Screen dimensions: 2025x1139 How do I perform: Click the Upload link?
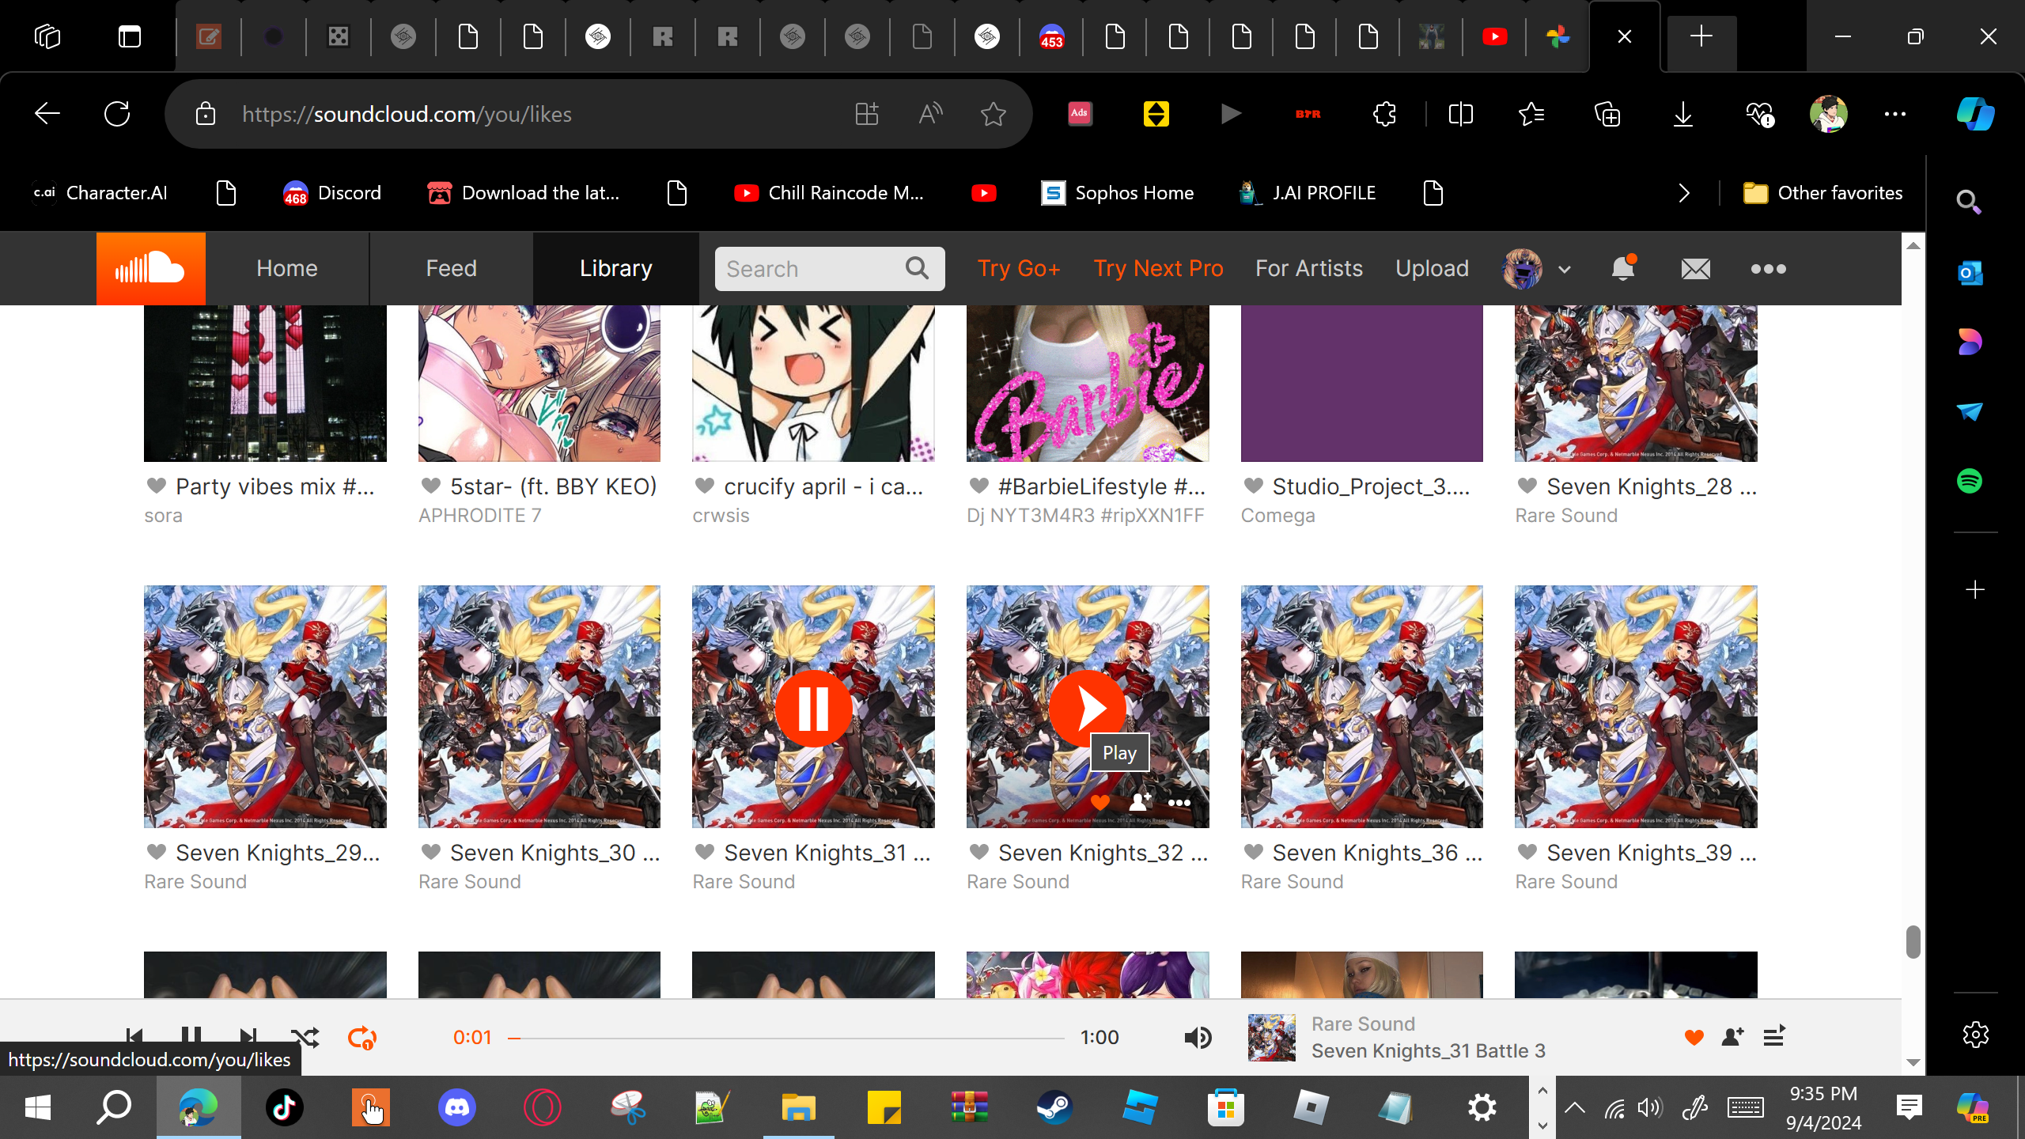point(1432,269)
